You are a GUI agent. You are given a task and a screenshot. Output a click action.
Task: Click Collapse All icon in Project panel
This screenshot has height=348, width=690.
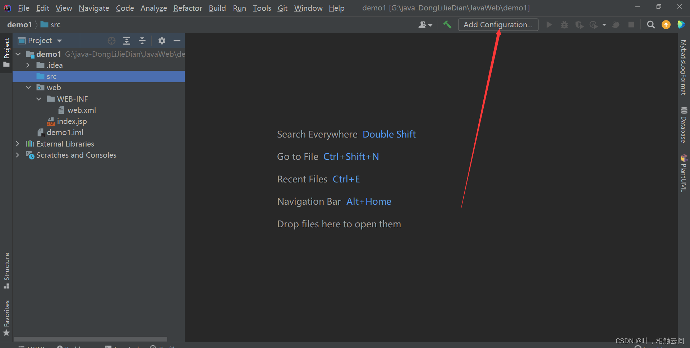tap(142, 41)
